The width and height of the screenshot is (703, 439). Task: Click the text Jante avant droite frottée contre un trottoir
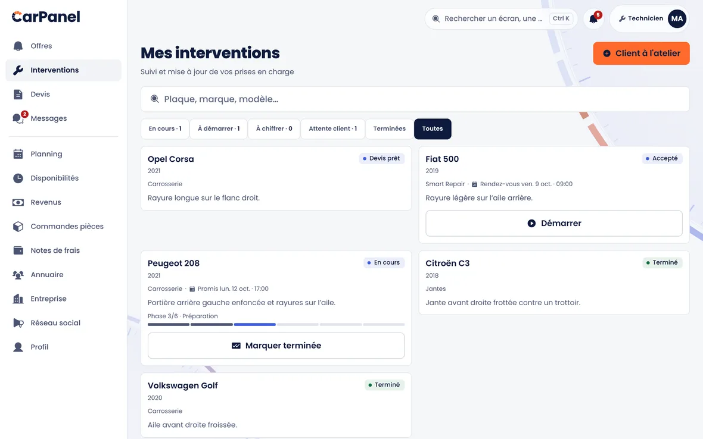tap(503, 303)
